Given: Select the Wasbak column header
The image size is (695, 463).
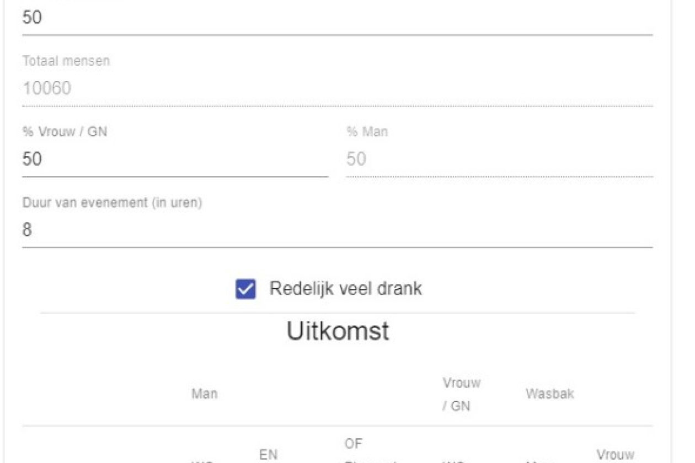Looking at the screenshot, I should [551, 394].
